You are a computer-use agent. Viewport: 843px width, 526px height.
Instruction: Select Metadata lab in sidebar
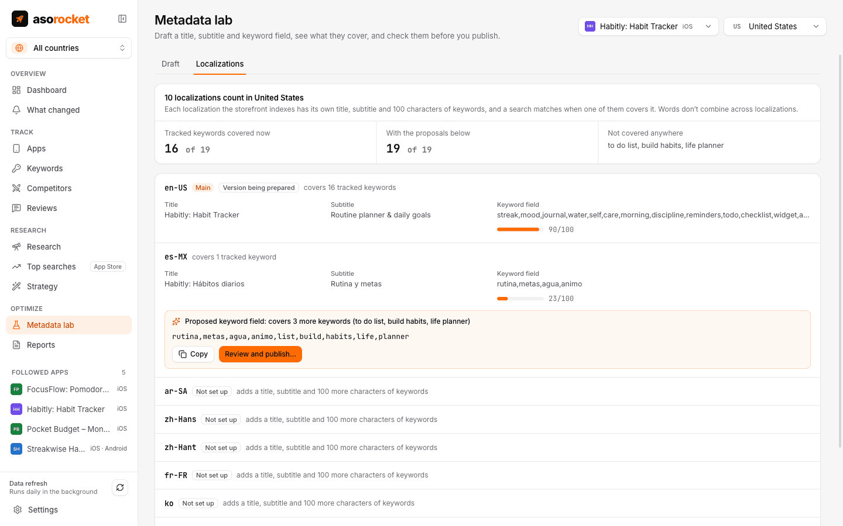tap(68, 325)
